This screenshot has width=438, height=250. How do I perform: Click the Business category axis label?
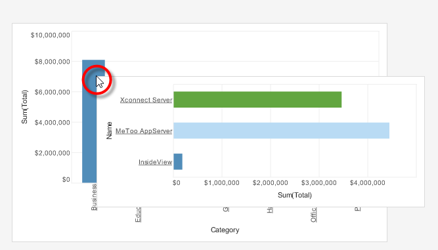coord(94,197)
